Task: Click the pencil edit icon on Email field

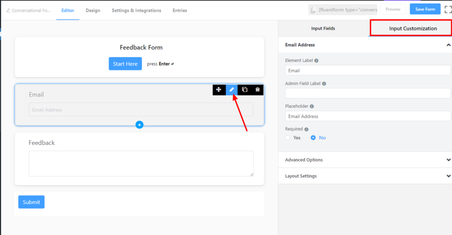Action: 231,90
